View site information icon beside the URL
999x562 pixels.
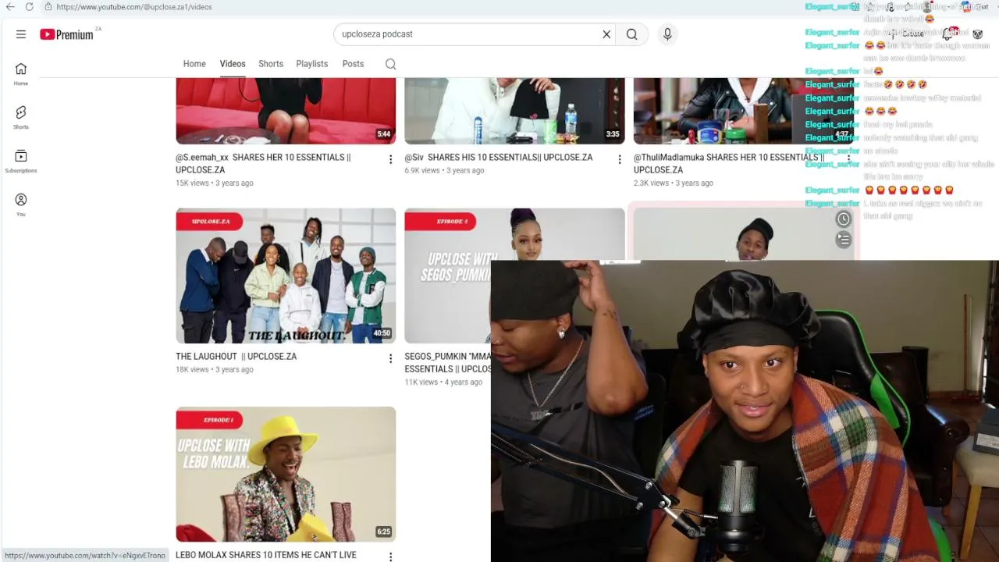(x=48, y=7)
